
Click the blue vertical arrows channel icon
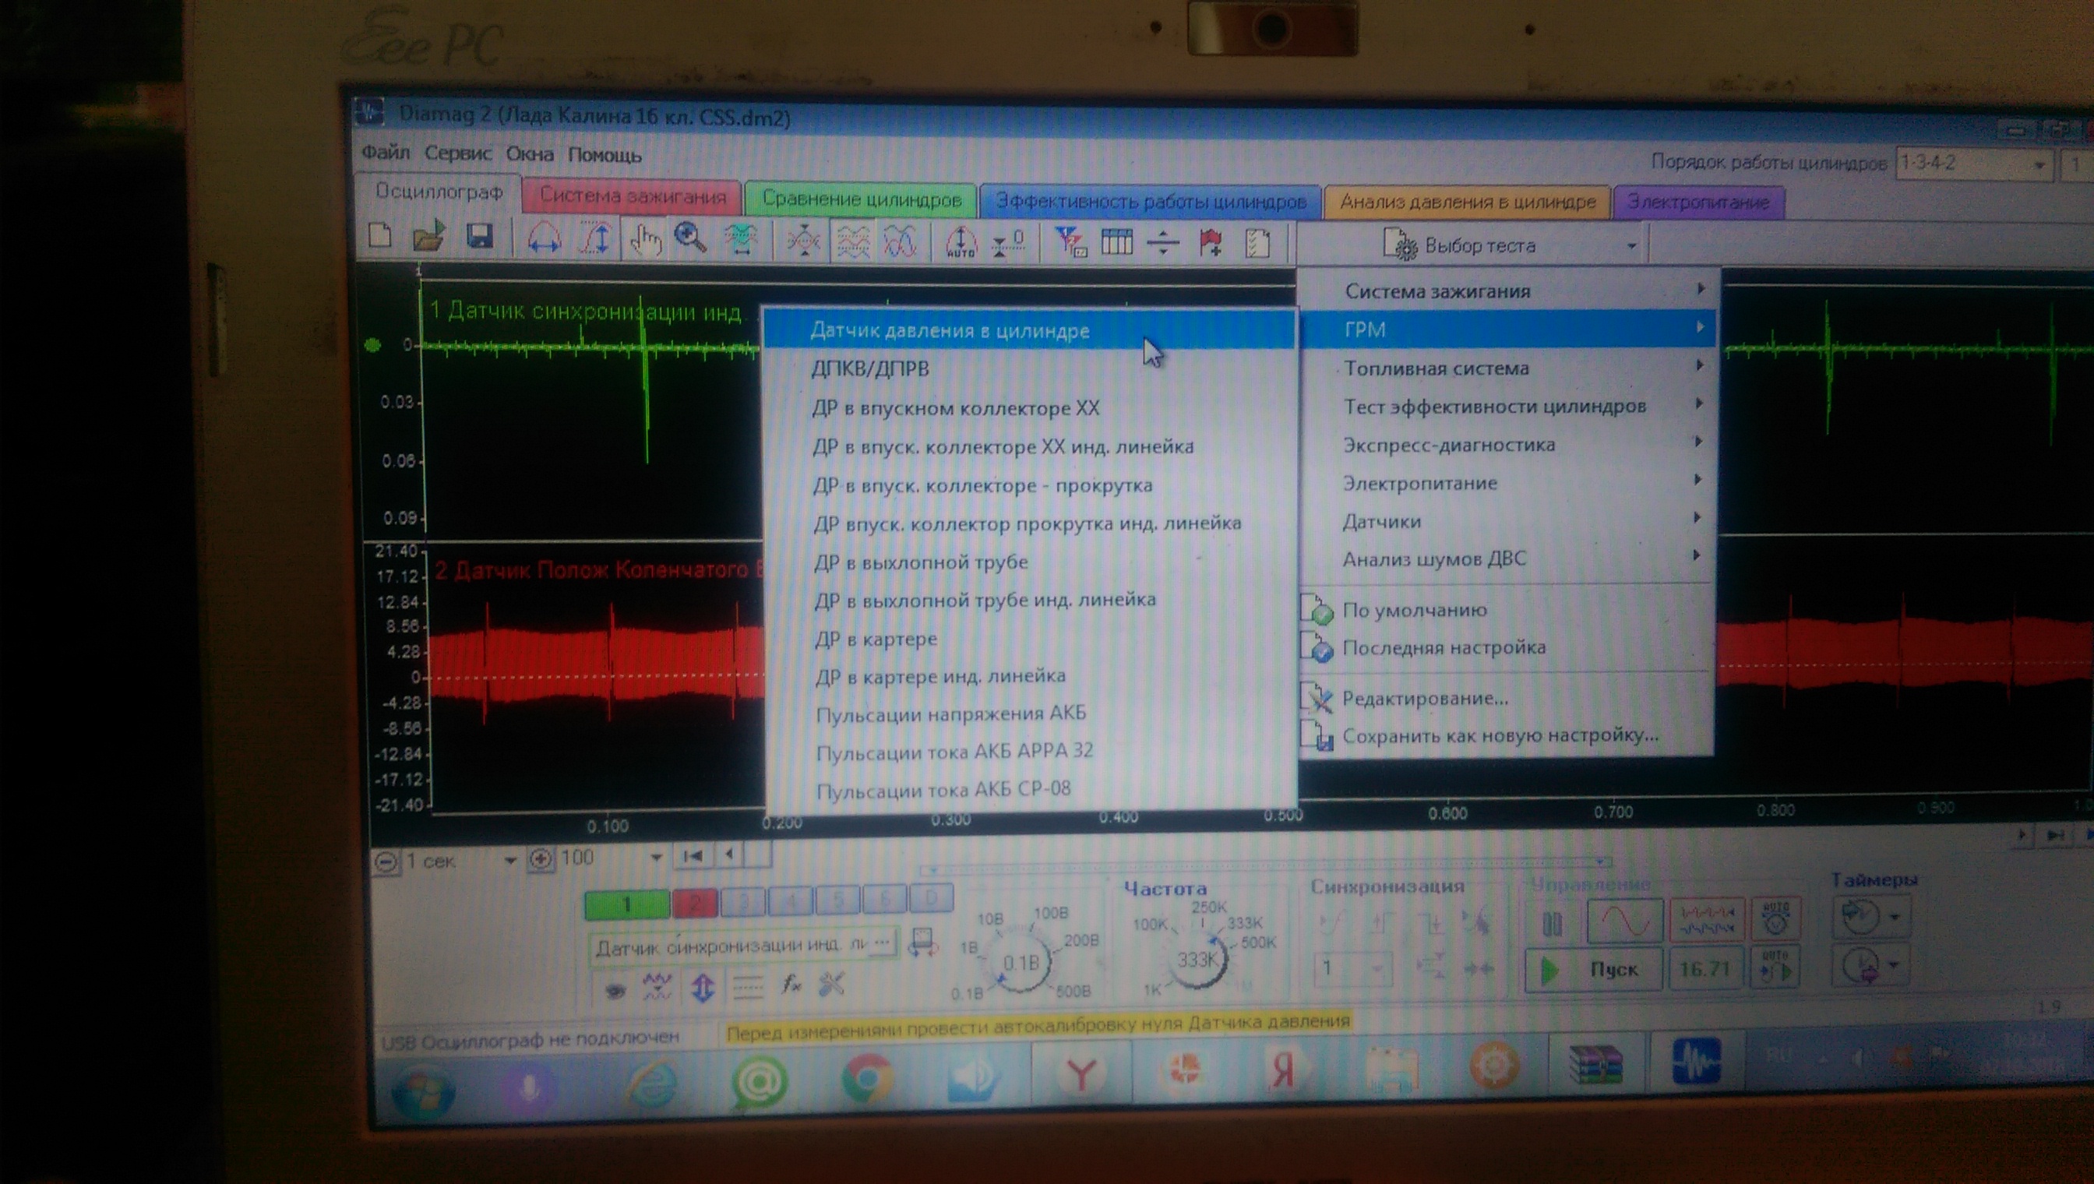703,987
